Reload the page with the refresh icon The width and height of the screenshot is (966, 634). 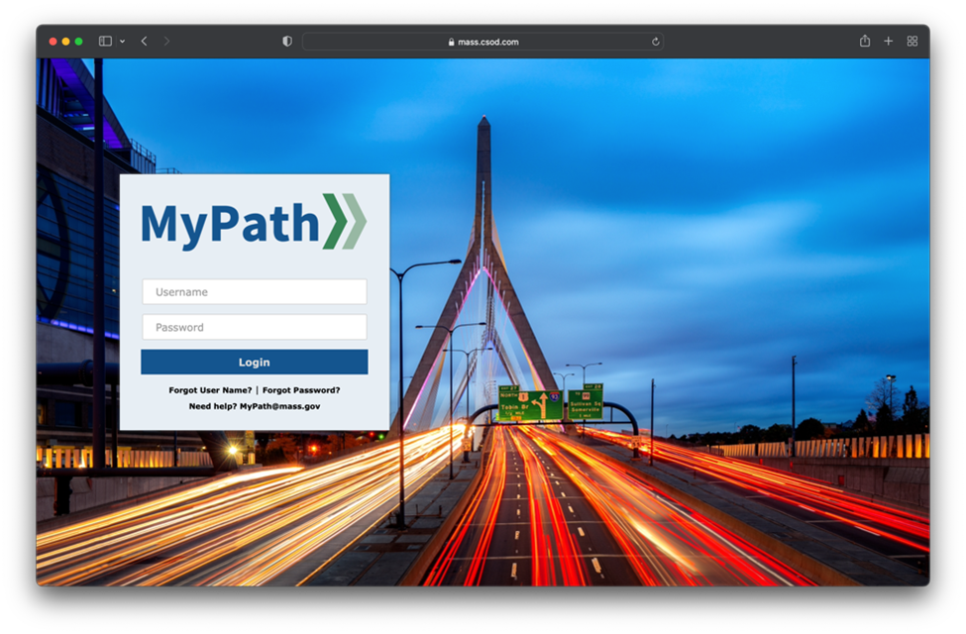click(655, 42)
